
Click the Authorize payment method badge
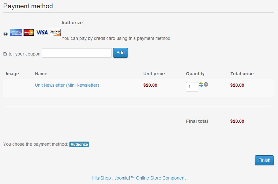pyautogui.click(x=79, y=144)
